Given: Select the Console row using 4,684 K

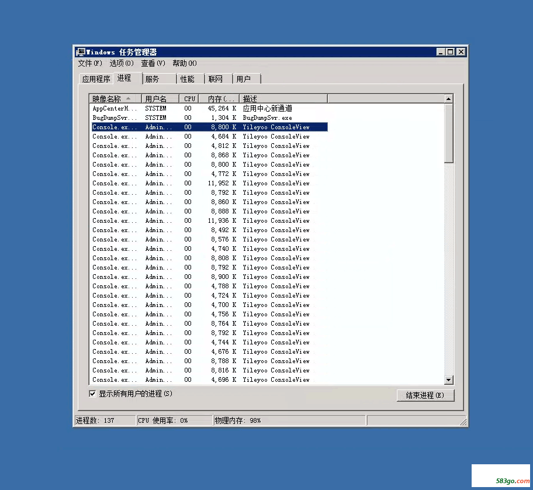Looking at the screenshot, I should pyautogui.click(x=210, y=136).
